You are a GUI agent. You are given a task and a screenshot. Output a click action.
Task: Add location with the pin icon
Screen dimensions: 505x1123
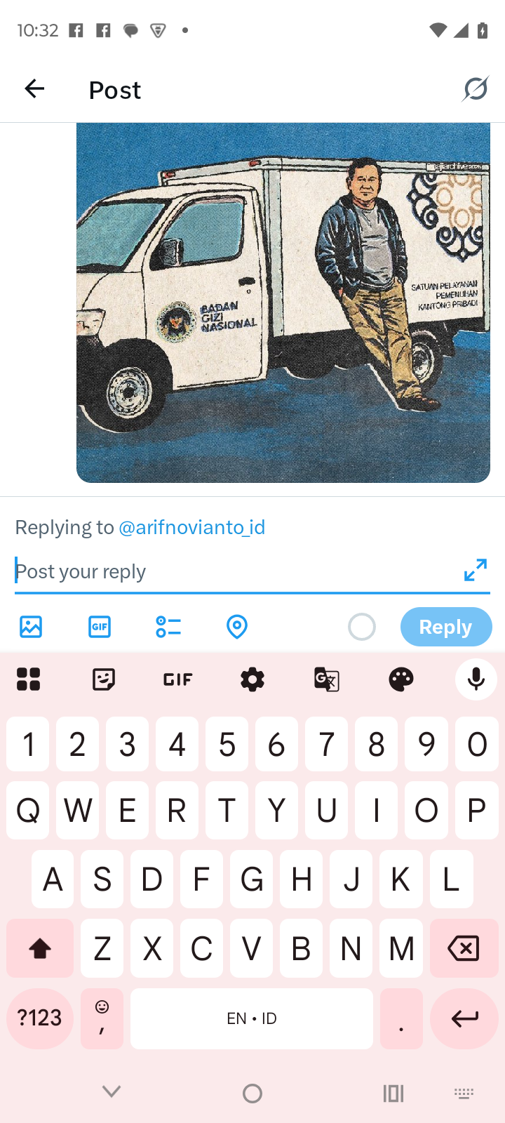tap(237, 627)
